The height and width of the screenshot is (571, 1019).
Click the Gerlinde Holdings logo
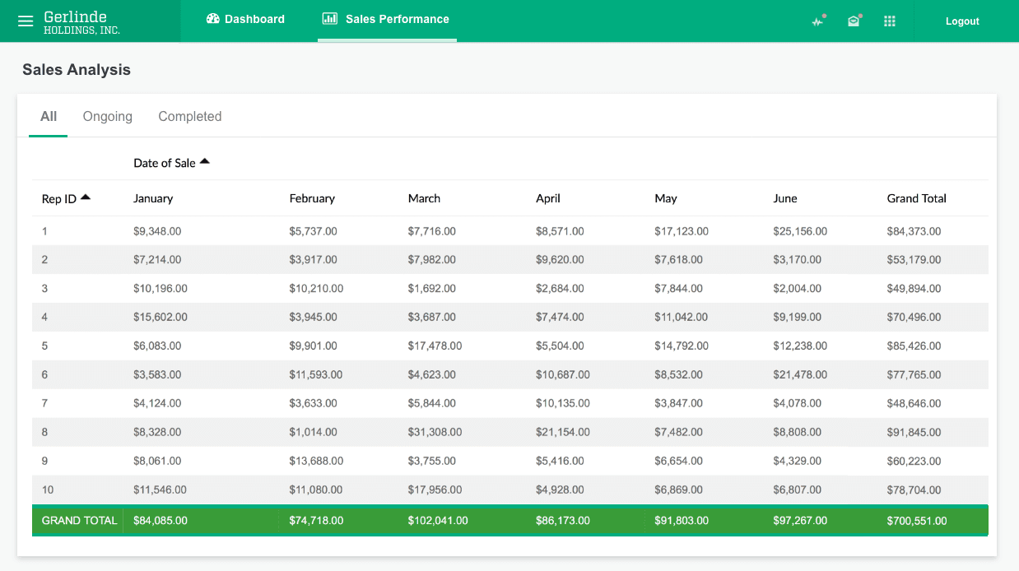tap(81, 22)
